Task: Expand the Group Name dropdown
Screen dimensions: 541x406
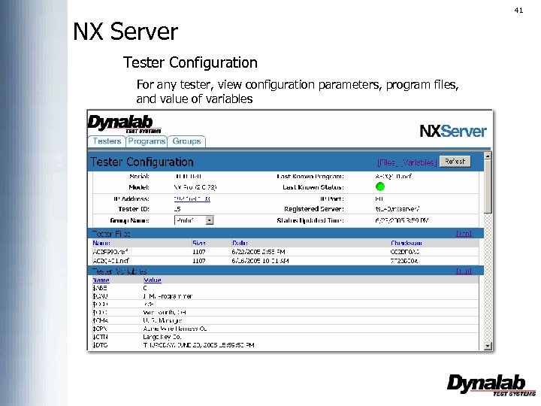Action: click(x=210, y=220)
